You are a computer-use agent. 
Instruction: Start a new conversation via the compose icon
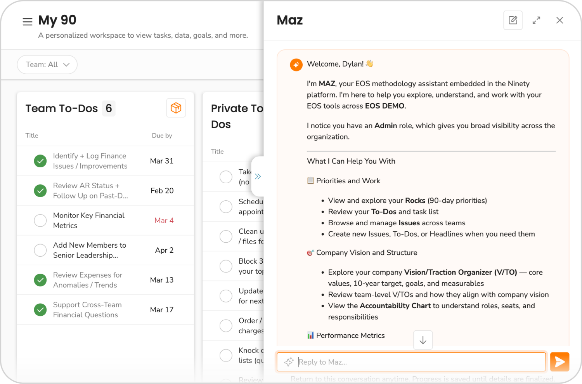tap(513, 20)
